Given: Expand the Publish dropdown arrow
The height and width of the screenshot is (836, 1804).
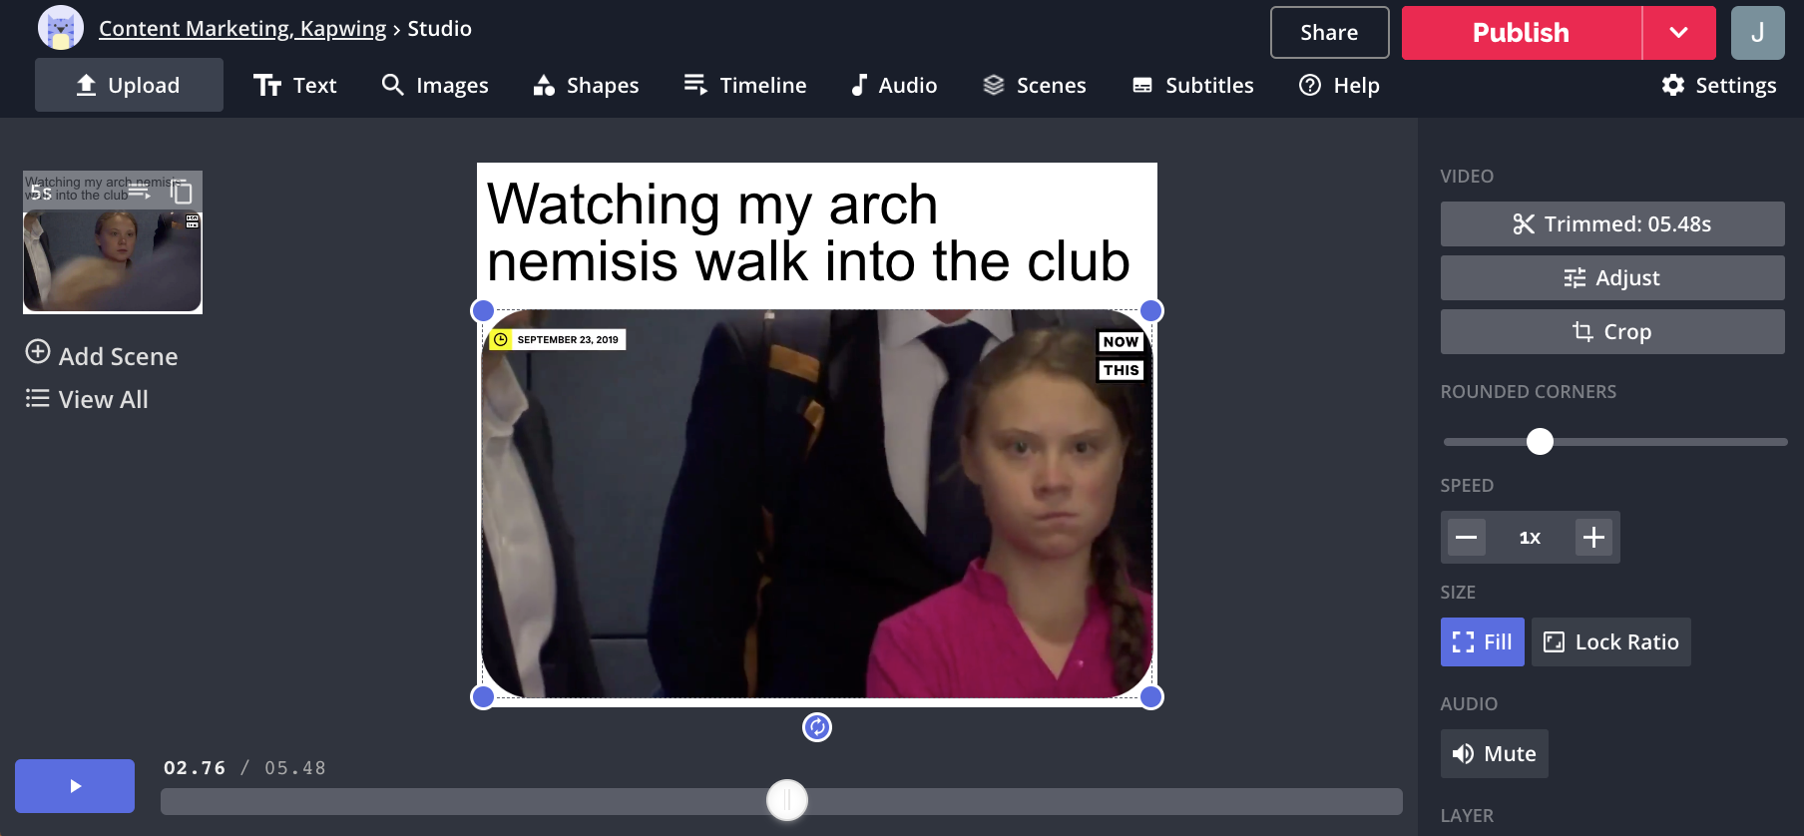Looking at the screenshot, I should point(1678,33).
